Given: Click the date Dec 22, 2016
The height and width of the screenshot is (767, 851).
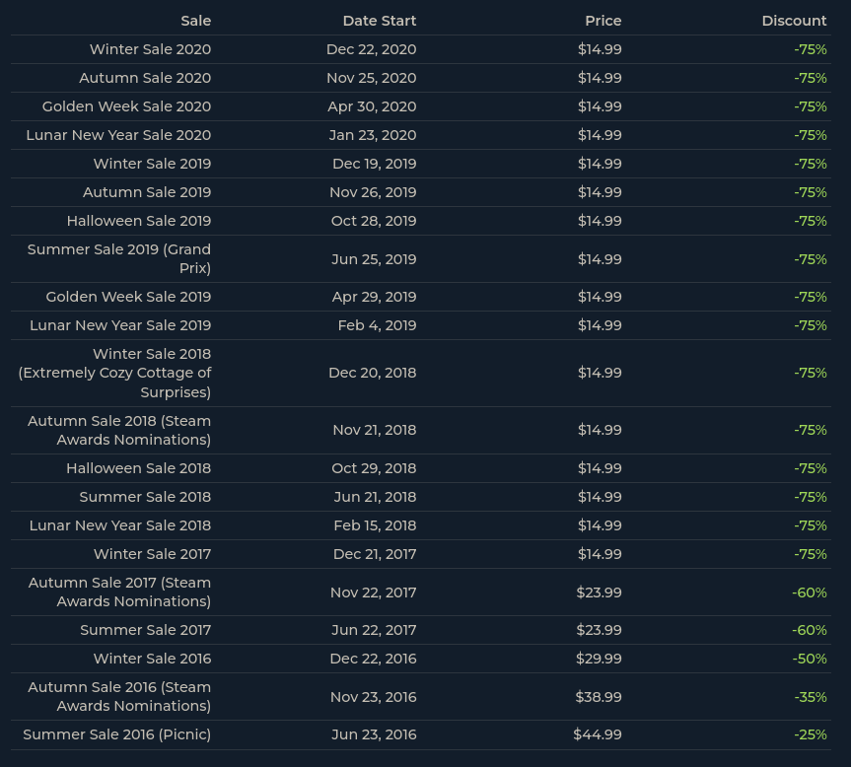Looking at the screenshot, I should (x=373, y=659).
